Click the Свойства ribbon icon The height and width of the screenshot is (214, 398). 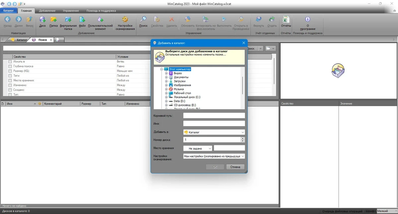tap(157, 19)
